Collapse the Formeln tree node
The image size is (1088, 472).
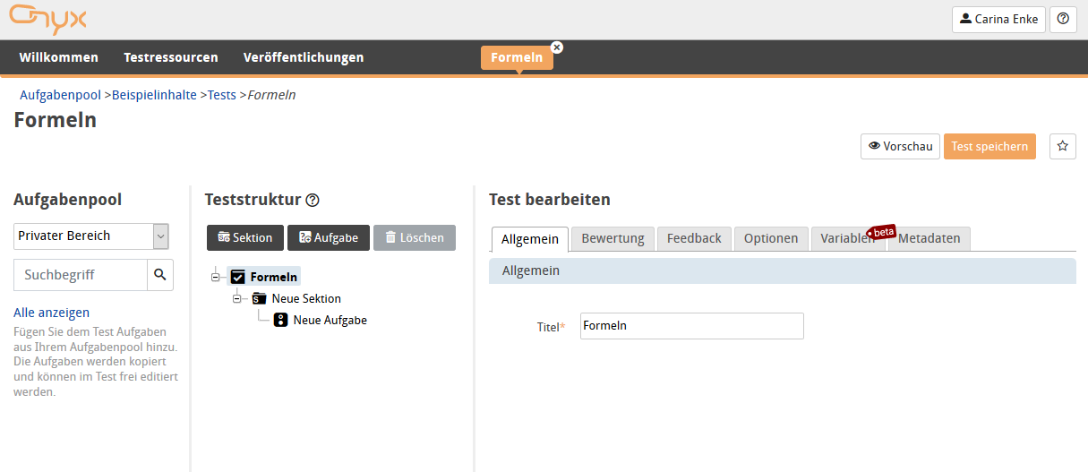(215, 277)
